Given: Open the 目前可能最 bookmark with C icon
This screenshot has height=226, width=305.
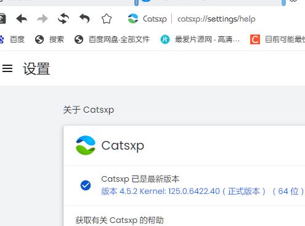Looking at the screenshot, I should point(277,39).
